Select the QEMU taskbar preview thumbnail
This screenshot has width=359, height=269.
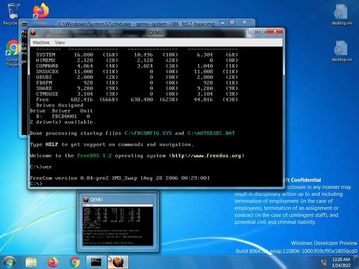click(x=118, y=221)
